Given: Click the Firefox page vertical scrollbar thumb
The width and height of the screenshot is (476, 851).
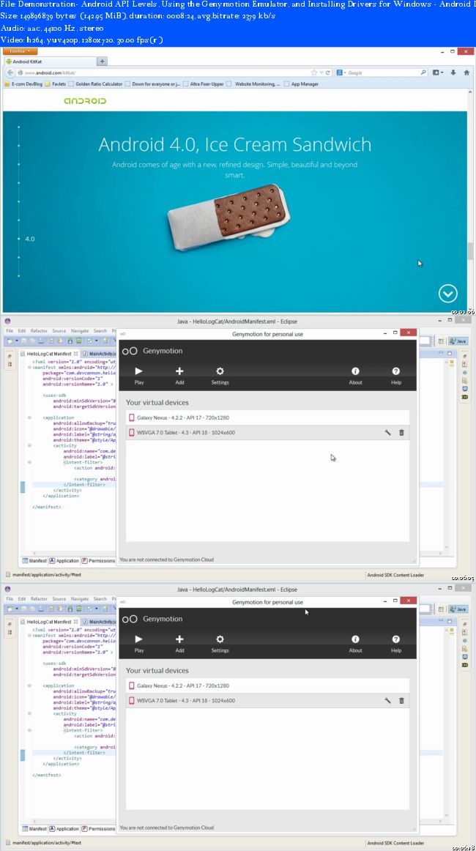Looking at the screenshot, I should [470, 251].
